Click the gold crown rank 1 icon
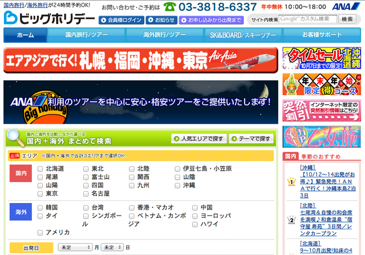The image size is (365, 255). coord(291,181)
